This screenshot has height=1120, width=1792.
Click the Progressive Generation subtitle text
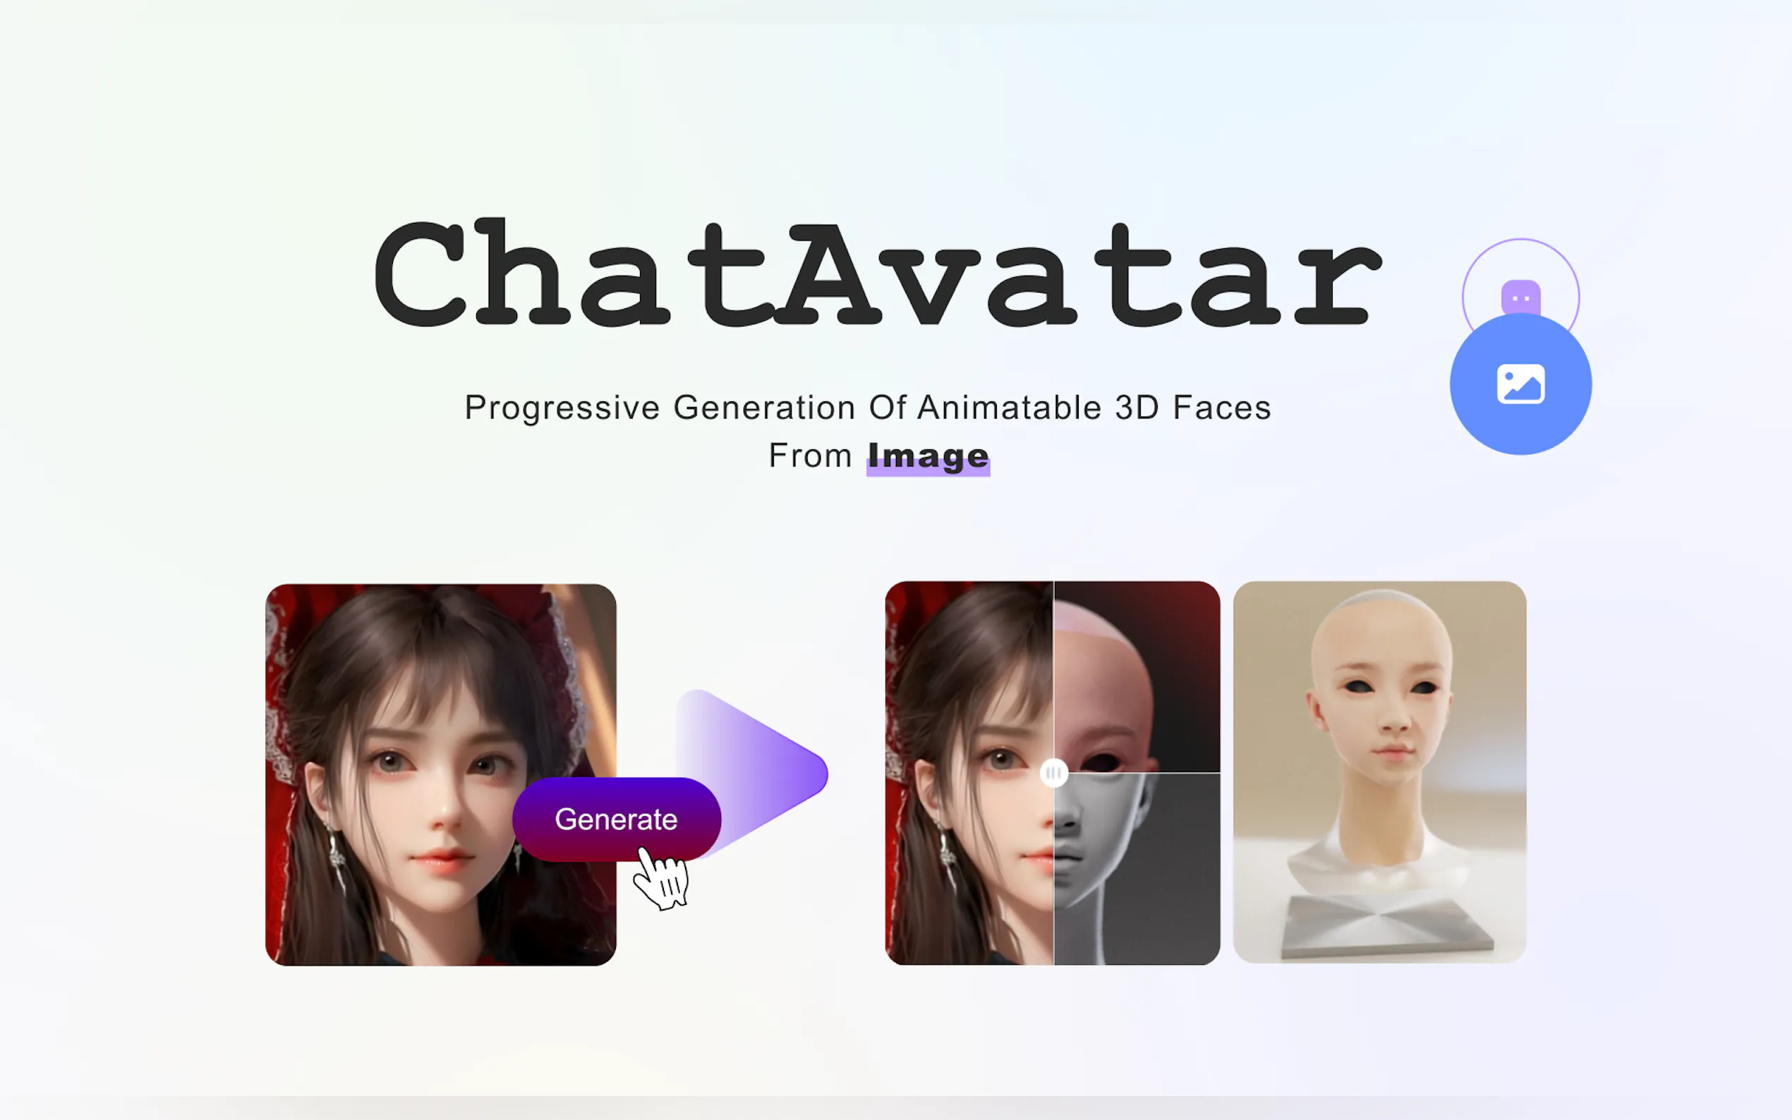coord(868,408)
